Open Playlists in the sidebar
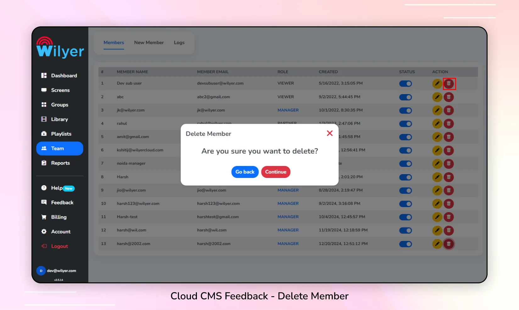 click(60, 134)
